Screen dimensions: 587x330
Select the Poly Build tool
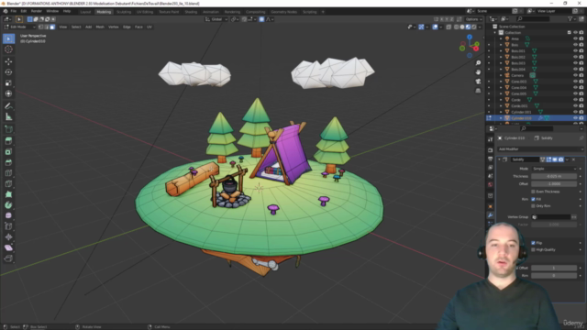[8, 194]
